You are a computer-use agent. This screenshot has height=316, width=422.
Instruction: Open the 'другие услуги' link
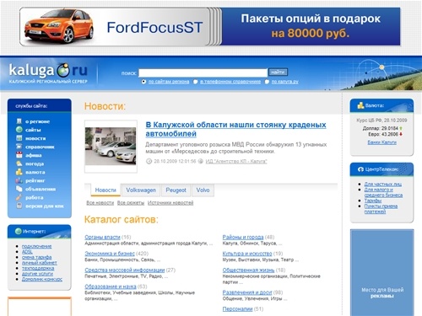pos(37,274)
